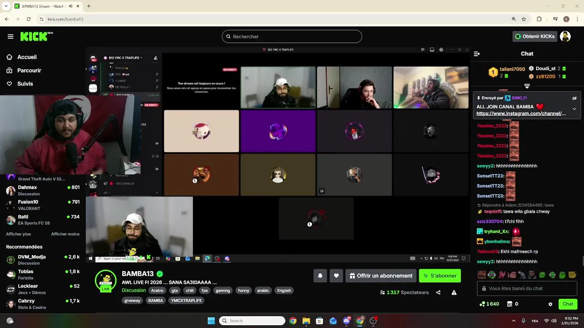Viewport: 584px width, 328px height.
Task: Open Fusion10 channel in sidebar
Action: (42, 205)
